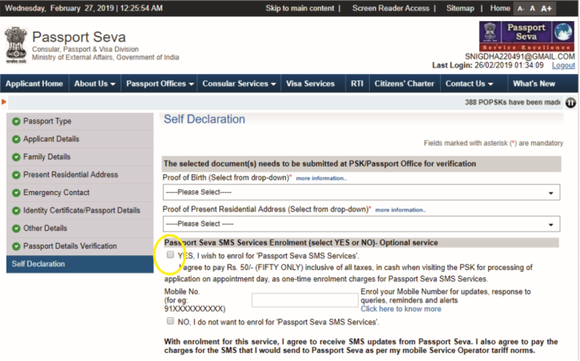580x361 pixels.
Task: Decrease font size with A- button
Action: (x=521, y=8)
